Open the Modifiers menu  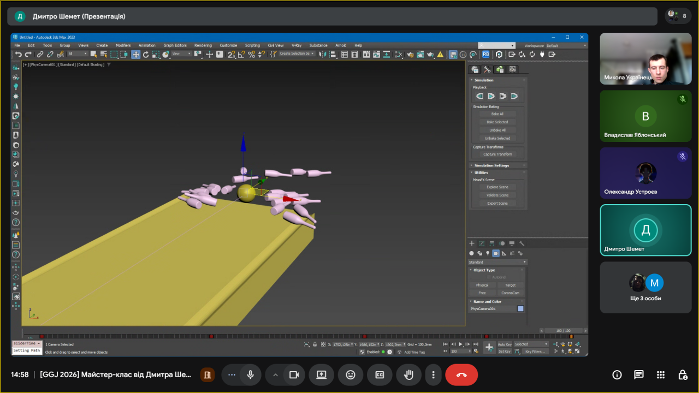pyautogui.click(x=123, y=45)
